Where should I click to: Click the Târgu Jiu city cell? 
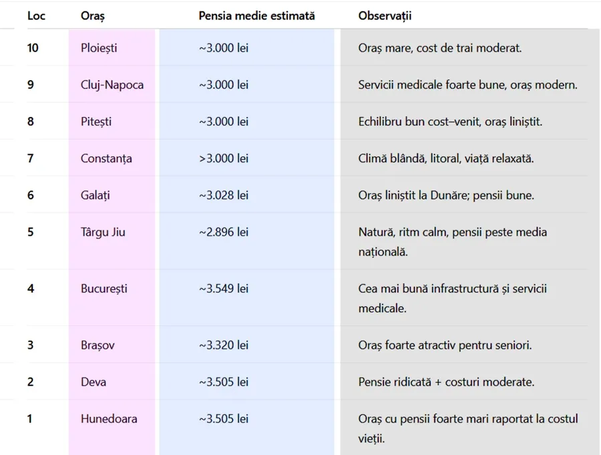(x=103, y=232)
